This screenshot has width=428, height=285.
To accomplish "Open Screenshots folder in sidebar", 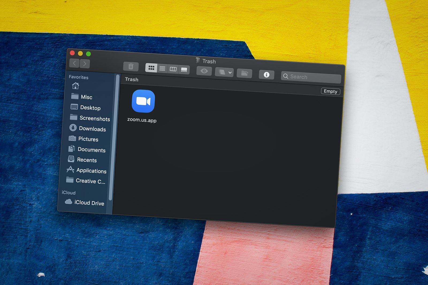I will coord(90,118).
